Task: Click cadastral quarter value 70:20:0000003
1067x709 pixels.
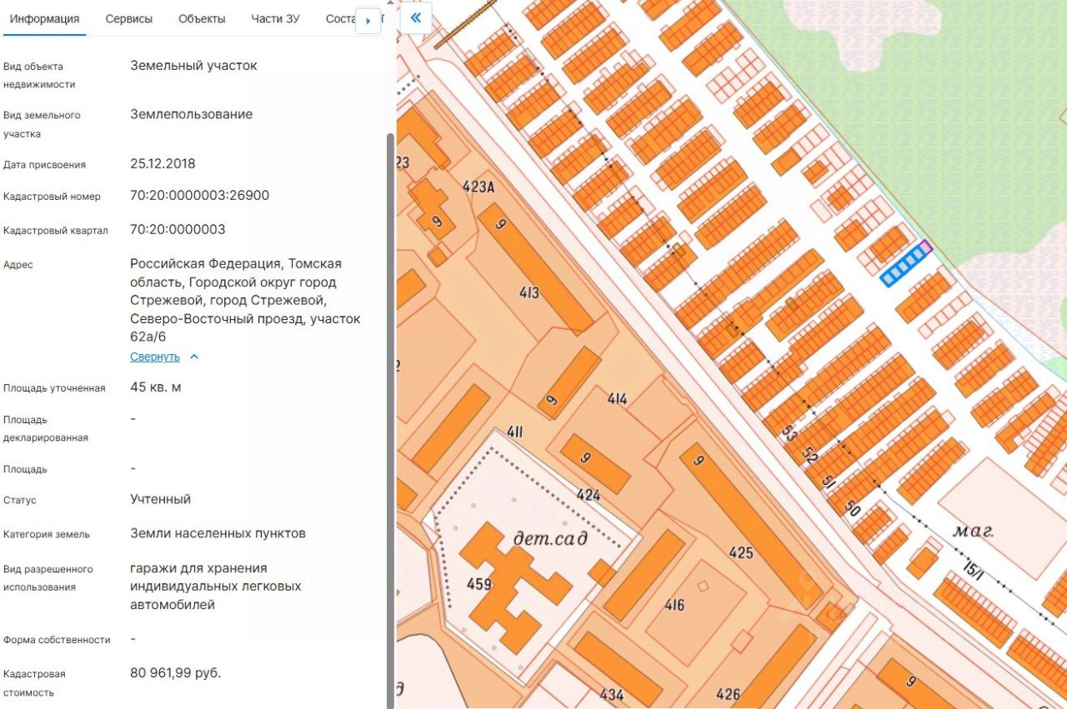Action: (x=178, y=229)
